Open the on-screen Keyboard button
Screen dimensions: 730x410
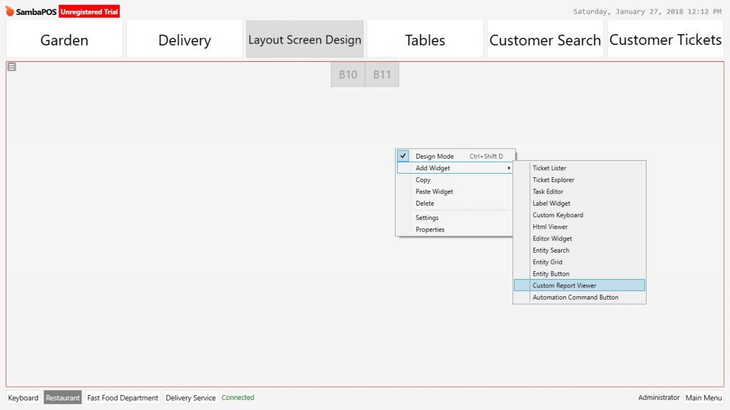coord(24,397)
